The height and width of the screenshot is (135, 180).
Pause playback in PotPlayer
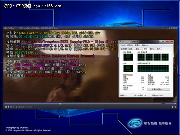(x=6, y=107)
